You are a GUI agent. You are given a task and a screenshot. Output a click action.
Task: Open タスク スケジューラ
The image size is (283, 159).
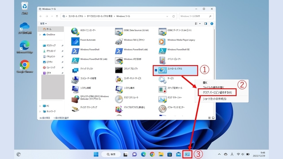(x=126, y=99)
